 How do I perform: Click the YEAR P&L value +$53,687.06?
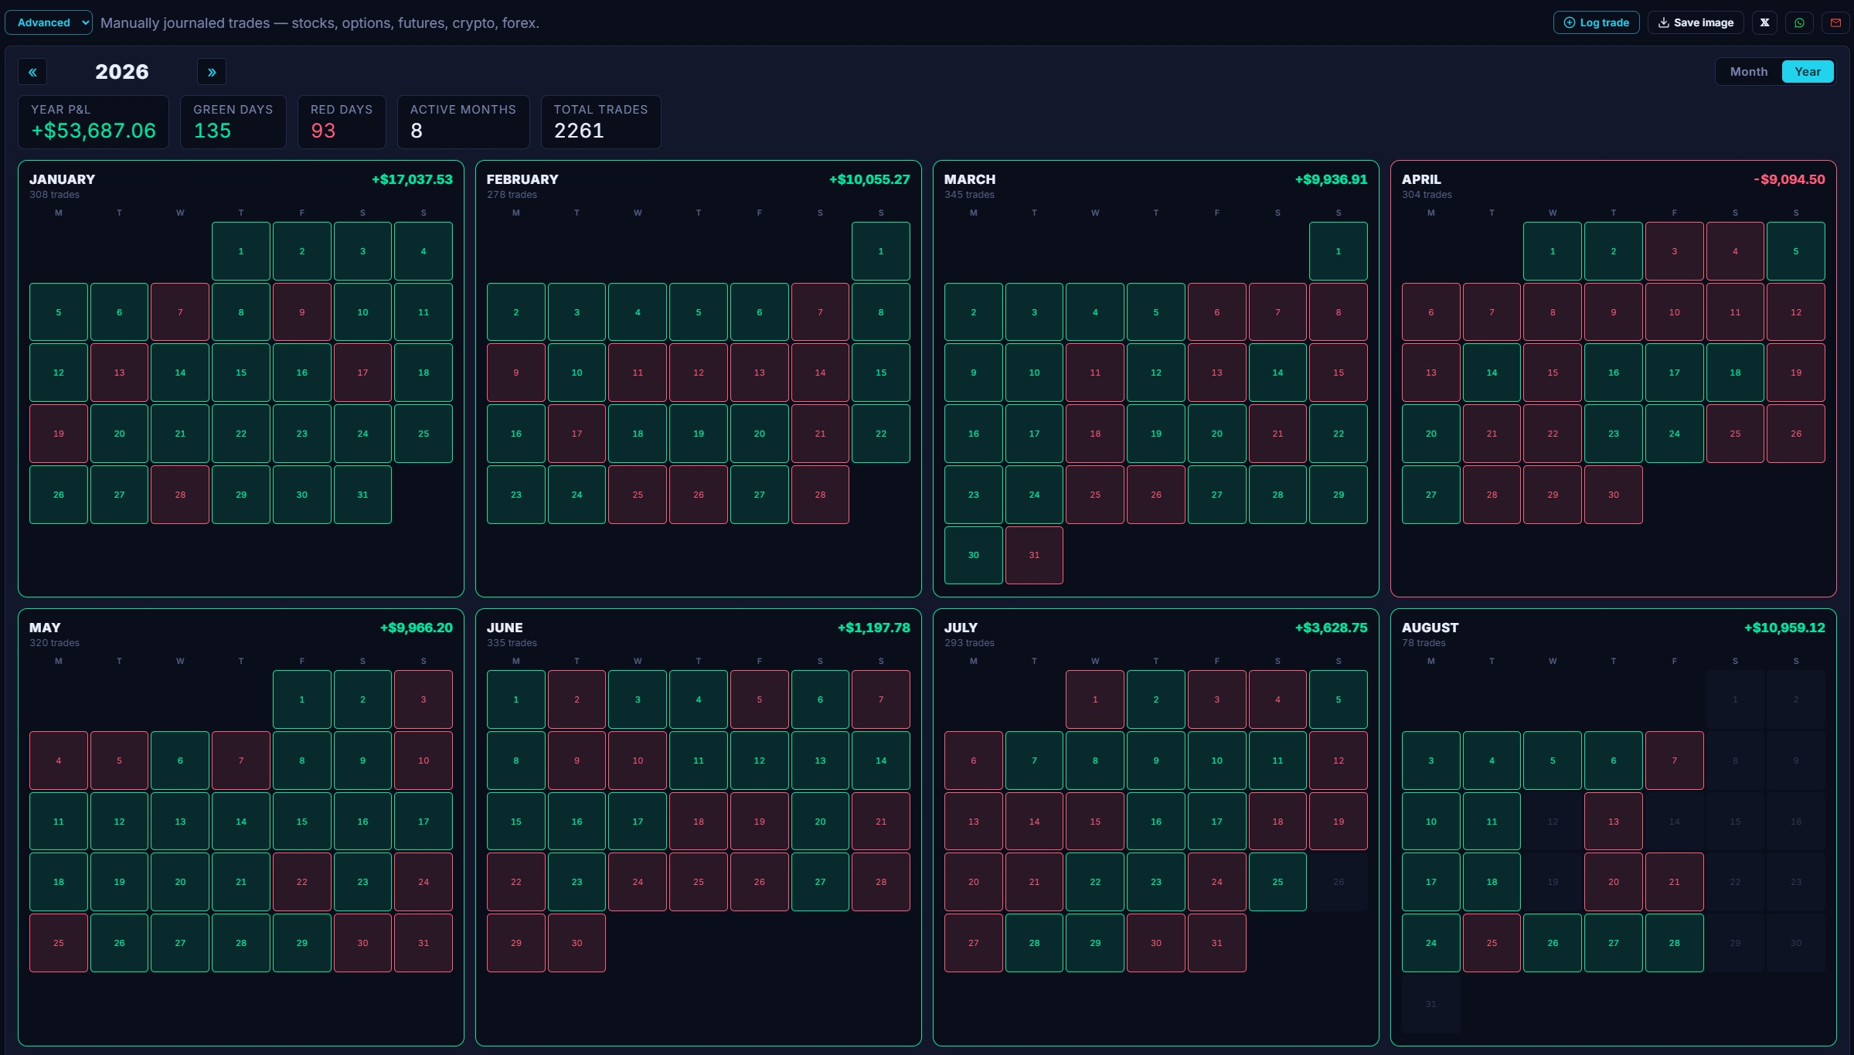(94, 131)
